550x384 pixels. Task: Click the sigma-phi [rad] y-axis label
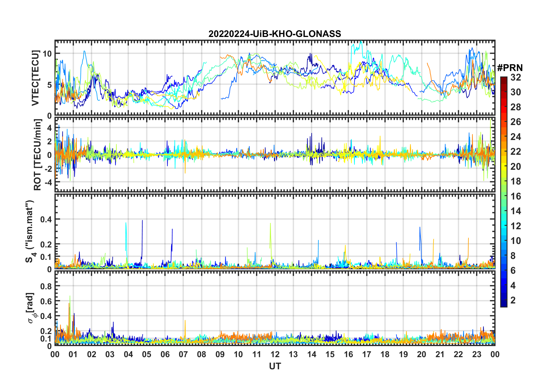(31, 308)
